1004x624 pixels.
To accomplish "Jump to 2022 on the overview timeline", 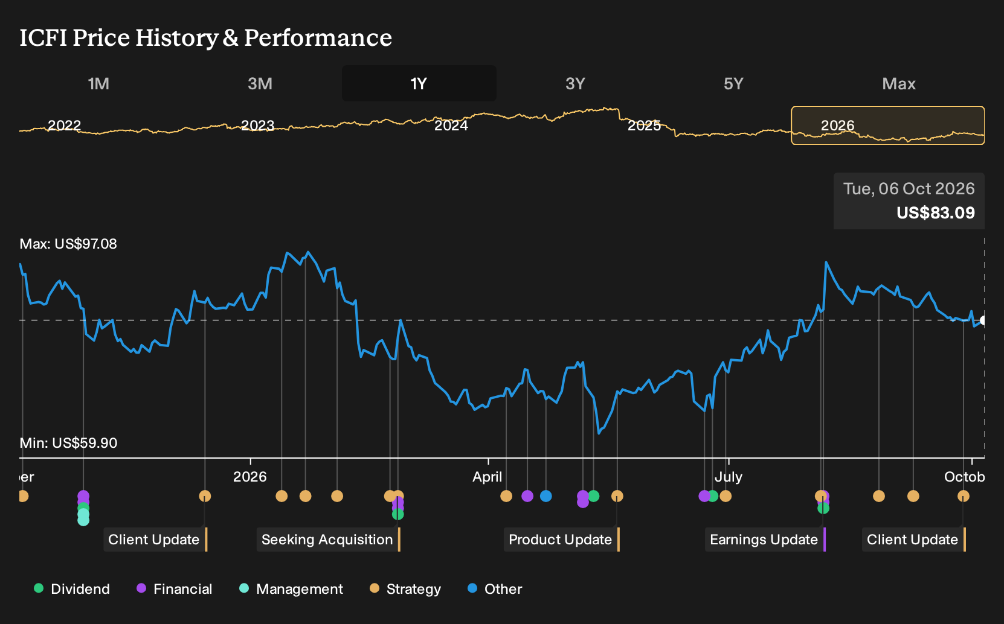I will [x=64, y=126].
